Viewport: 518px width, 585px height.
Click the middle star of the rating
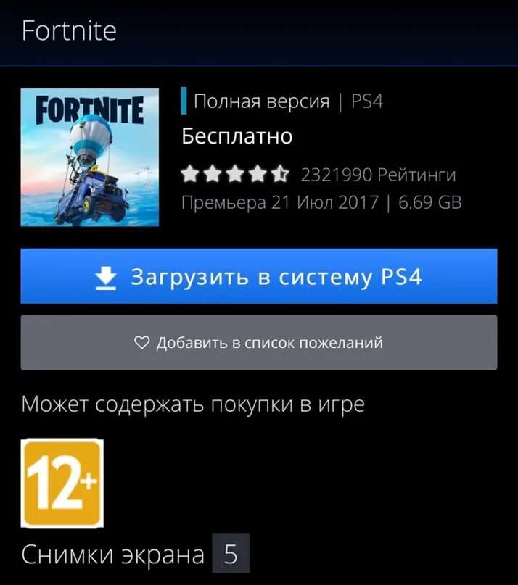pyautogui.click(x=235, y=174)
